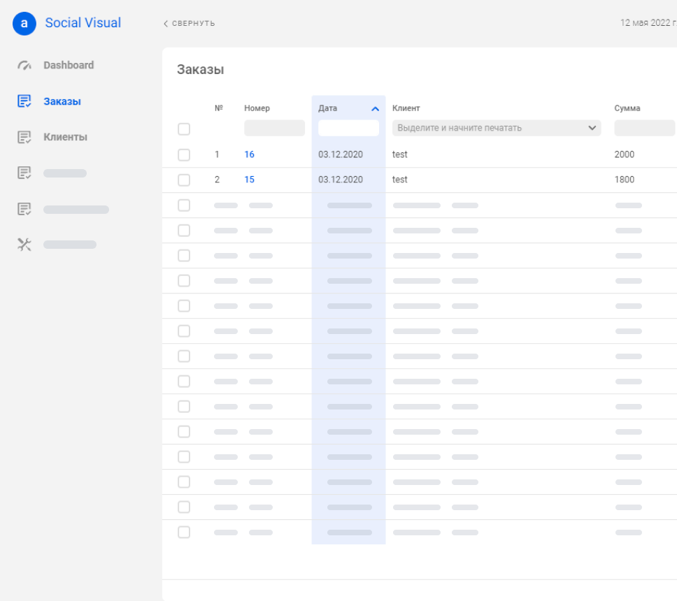The width and height of the screenshot is (677, 601).
Task: Open the Dashboard menu item
Action: click(69, 65)
